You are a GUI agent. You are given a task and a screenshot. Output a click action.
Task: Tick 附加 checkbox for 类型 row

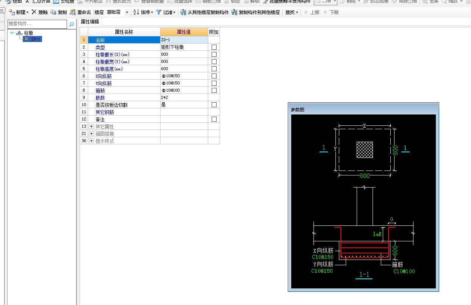214,47
